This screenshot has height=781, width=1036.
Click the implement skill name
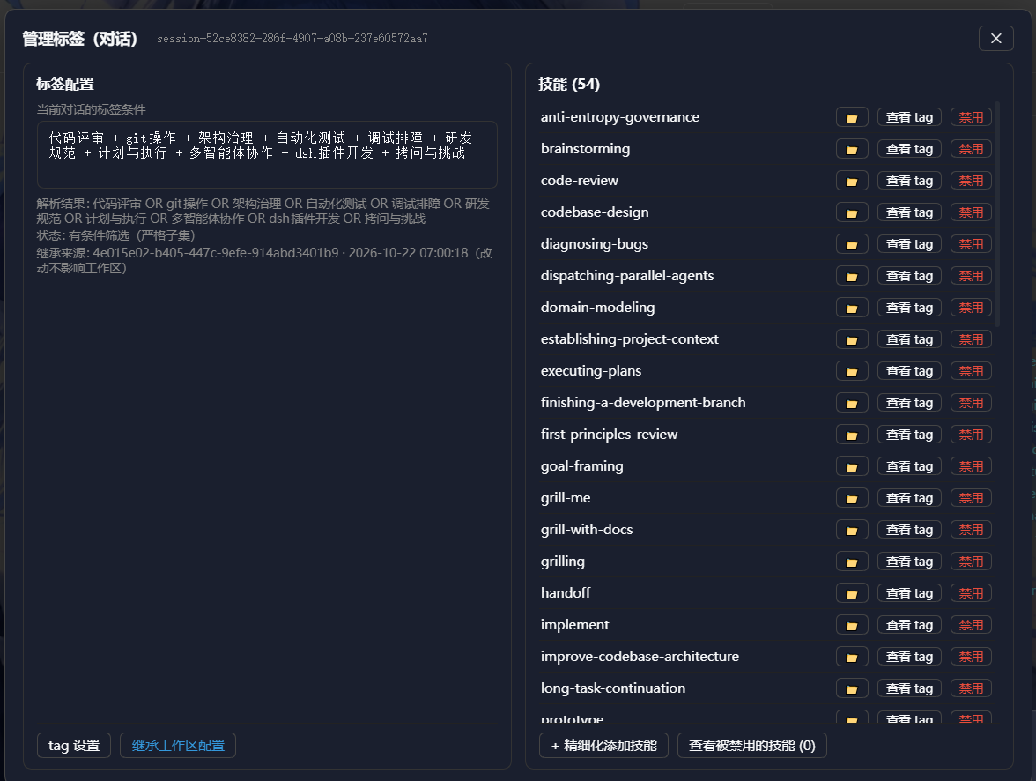coord(574,625)
